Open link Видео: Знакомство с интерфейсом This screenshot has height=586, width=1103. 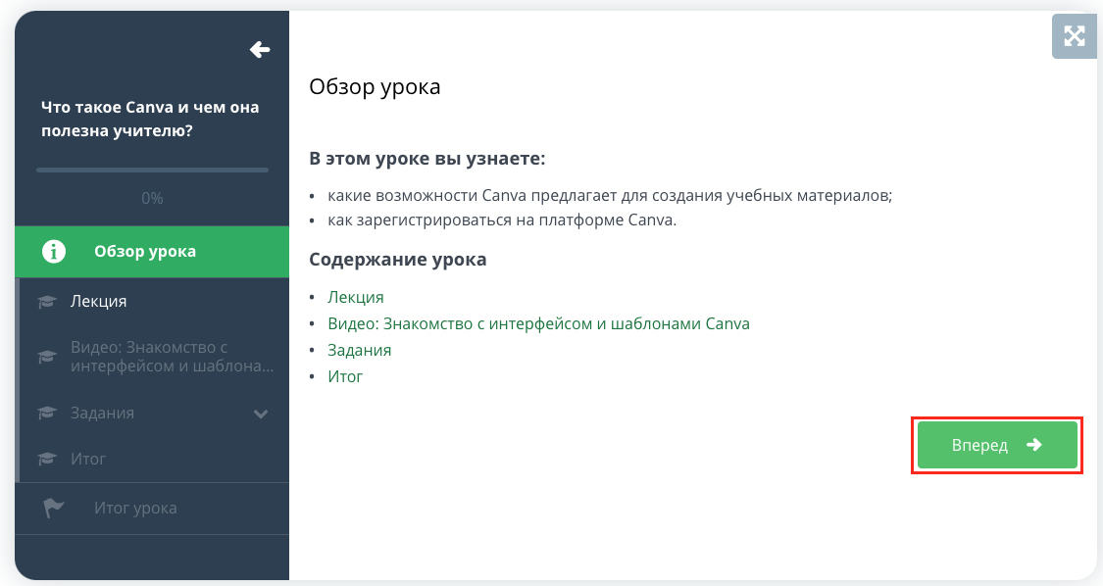tap(538, 323)
